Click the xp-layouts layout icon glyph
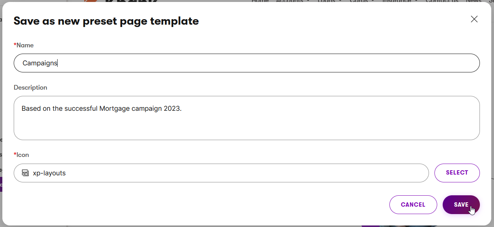The width and height of the screenshot is (494, 227). (25, 173)
